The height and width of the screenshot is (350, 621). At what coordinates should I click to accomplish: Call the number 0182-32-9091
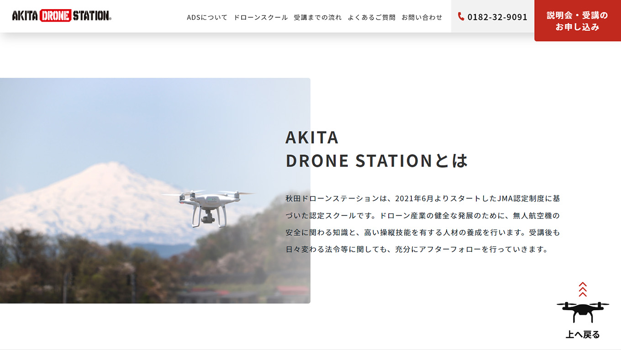[x=497, y=17]
